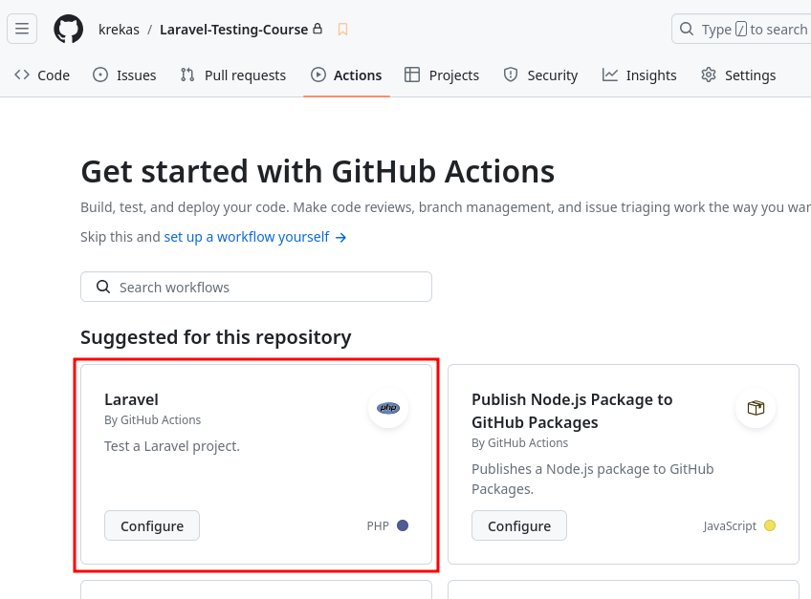Click the 'PHP' language label
The height and width of the screenshot is (599, 811).
[x=378, y=526]
